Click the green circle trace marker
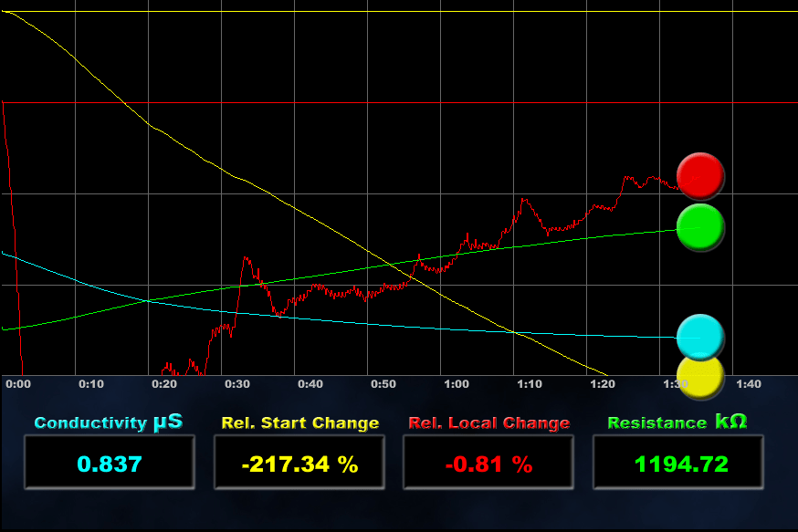The height and width of the screenshot is (532, 798). click(700, 227)
